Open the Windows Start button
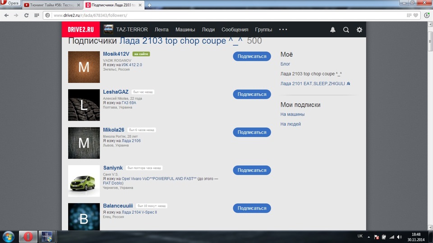 (8, 237)
